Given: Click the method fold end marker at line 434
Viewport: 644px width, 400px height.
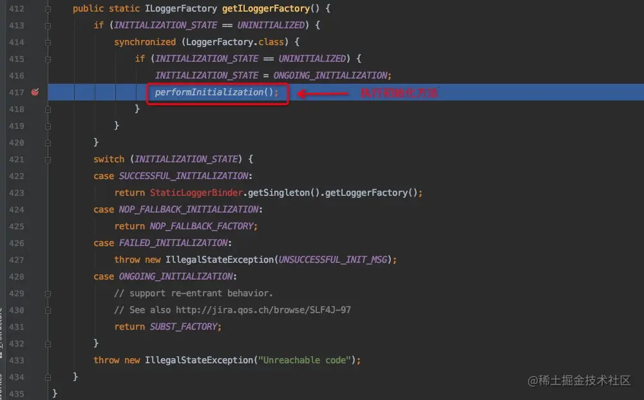Looking at the screenshot, I should [48, 377].
